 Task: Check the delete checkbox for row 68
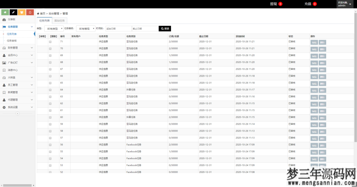click(x=50, y=62)
